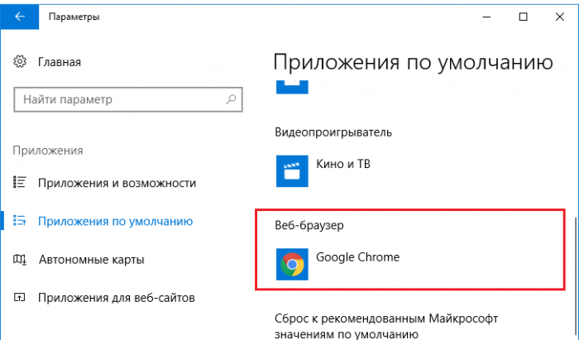Viewport: 579px width, 340px height.
Task: Focus the Найти параметр search field
Action: [x=128, y=99]
